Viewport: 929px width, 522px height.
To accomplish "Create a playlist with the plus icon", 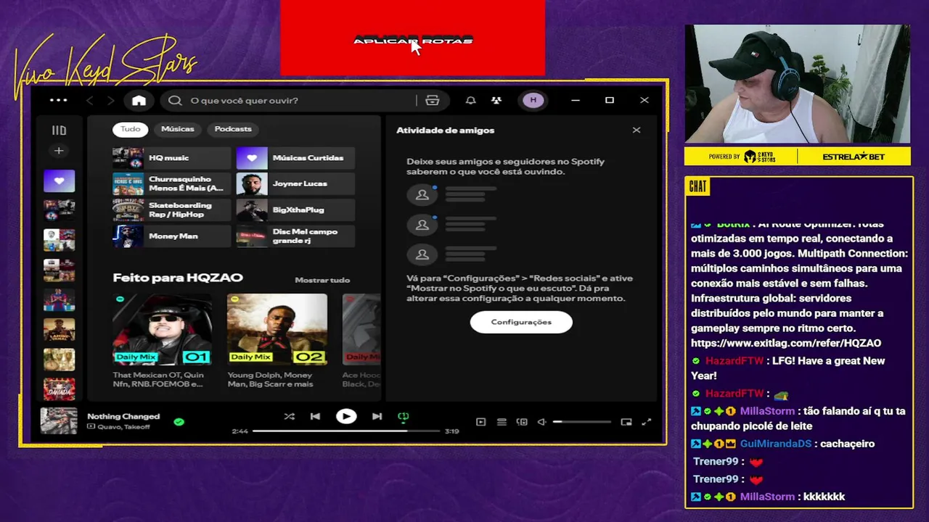I will (x=59, y=151).
